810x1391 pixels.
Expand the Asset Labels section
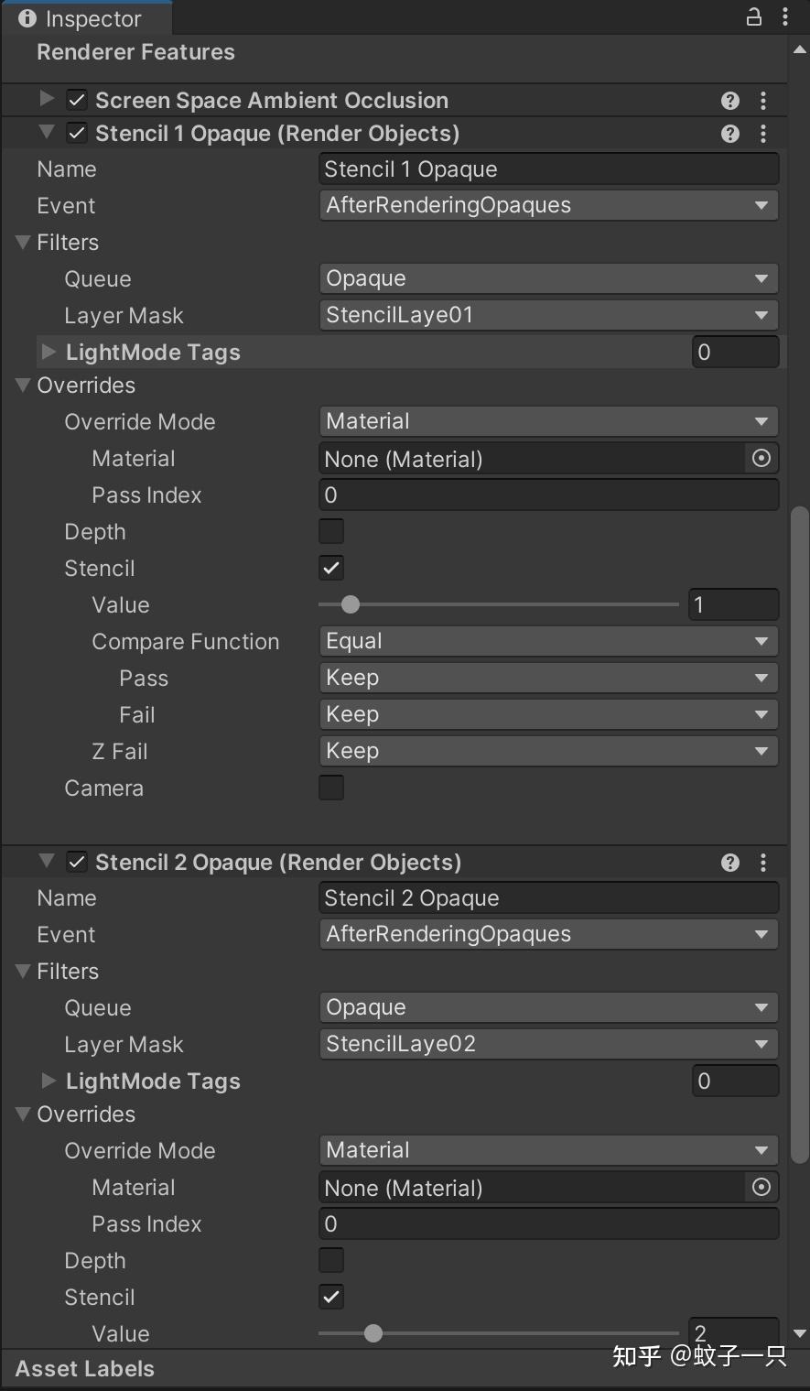click(83, 1368)
